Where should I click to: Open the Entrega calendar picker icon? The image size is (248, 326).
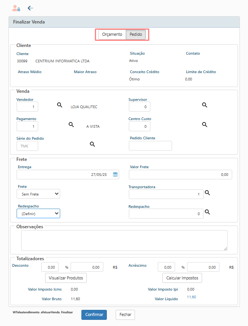115,174
